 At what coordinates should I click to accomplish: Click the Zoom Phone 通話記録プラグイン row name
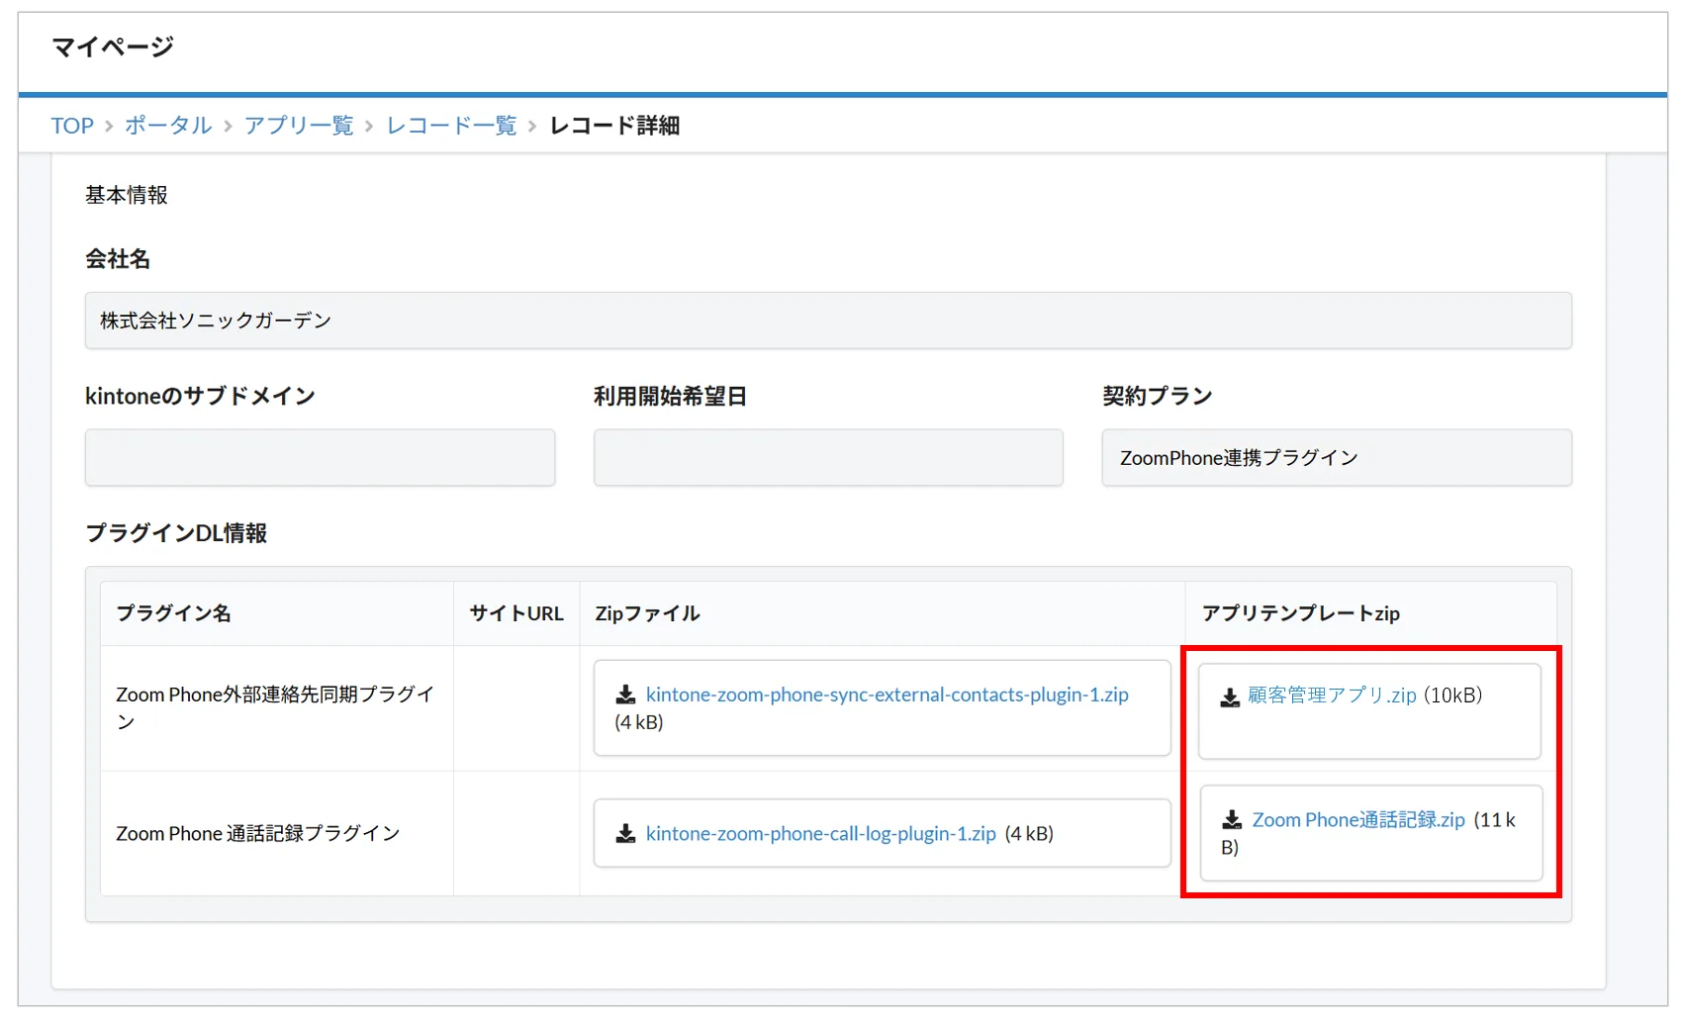click(258, 834)
